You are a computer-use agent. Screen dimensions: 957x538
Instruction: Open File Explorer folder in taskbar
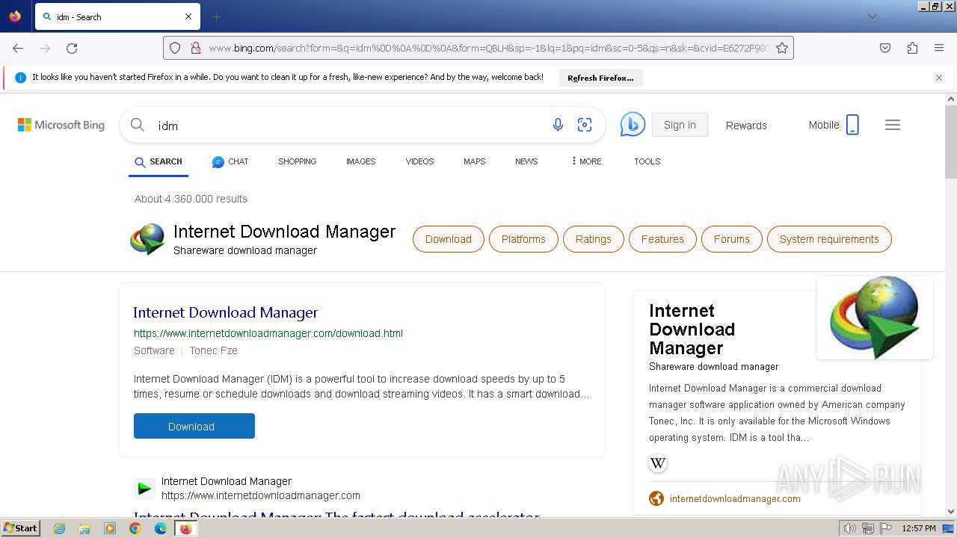tap(84, 528)
